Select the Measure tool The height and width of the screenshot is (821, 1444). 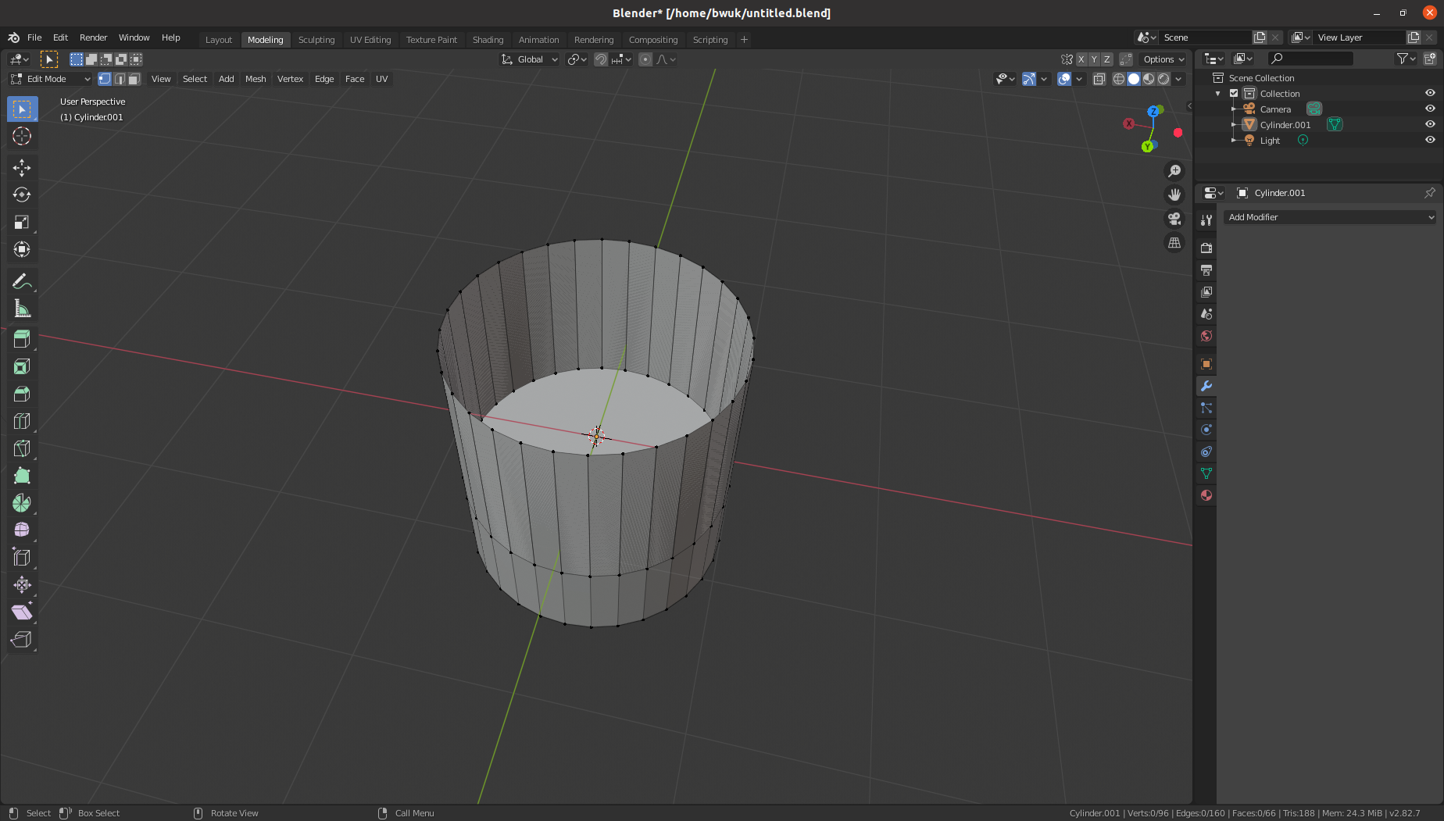[x=22, y=308]
